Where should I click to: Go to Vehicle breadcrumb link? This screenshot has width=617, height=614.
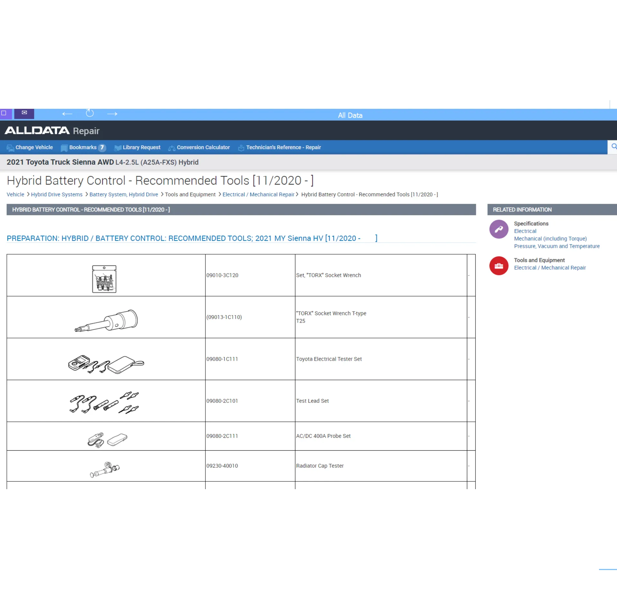pos(15,195)
